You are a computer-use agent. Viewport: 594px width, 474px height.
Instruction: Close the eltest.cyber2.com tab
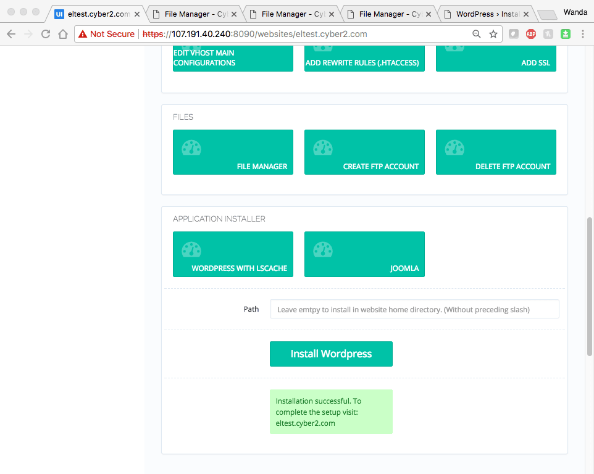coord(137,14)
